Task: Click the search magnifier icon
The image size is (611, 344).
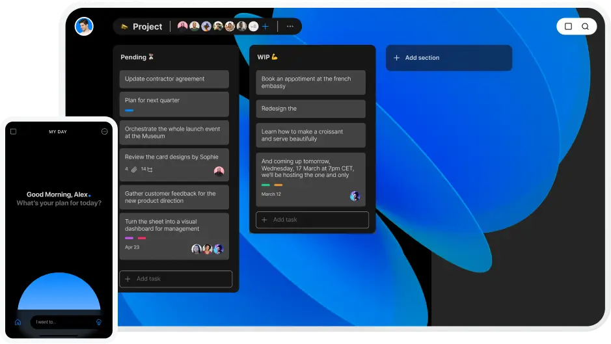Action: [585, 27]
